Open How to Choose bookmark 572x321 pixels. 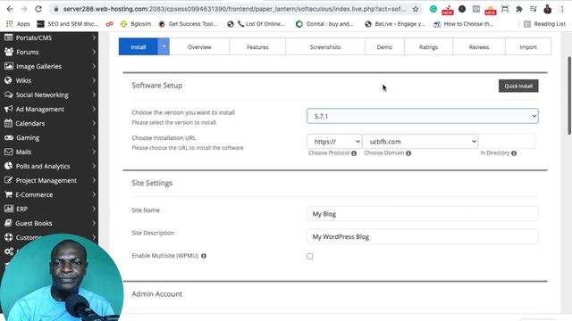pos(463,24)
